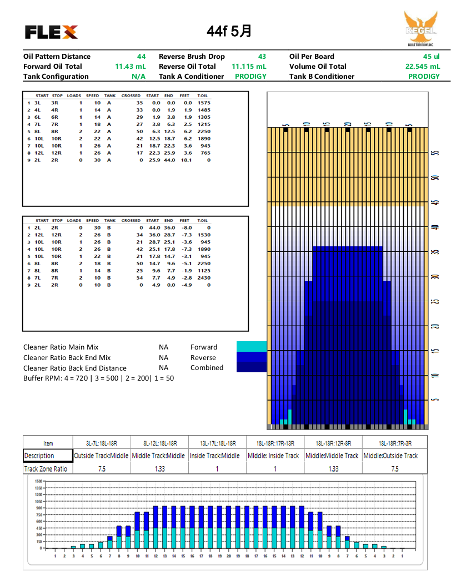Click the Outside Track:Middle description cell

(x=101, y=456)
